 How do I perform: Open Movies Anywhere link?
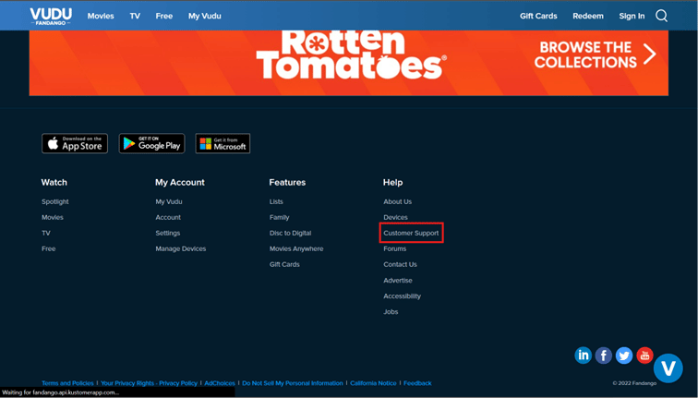click(x=296, y=248)
